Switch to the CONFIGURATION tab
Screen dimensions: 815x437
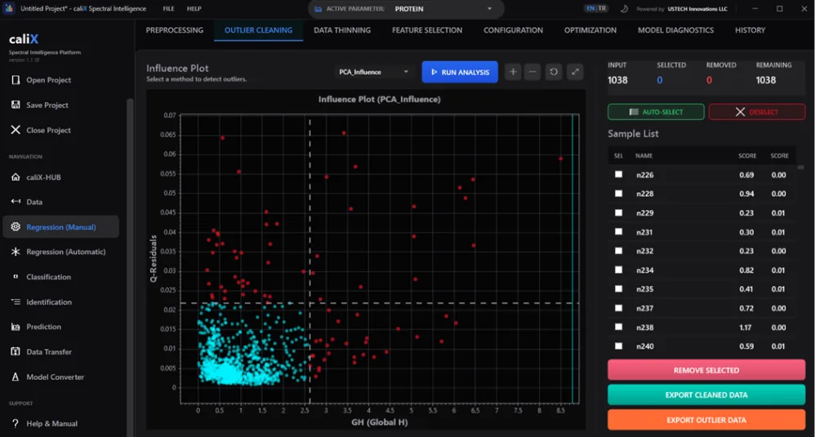(x=513, y=30)
